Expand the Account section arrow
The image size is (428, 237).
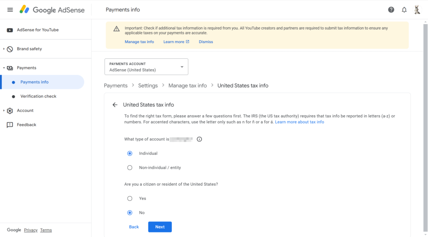pyautogui.click(x=4, y=110)
